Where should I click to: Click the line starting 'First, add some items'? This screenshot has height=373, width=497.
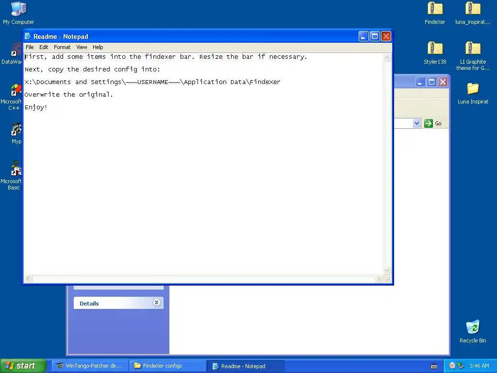coord(166,56)
